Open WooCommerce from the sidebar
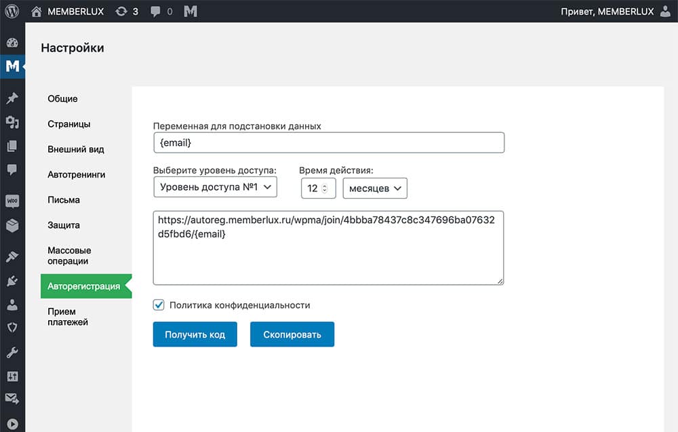Screen dimensions: 678x432 tap(12, 201)
